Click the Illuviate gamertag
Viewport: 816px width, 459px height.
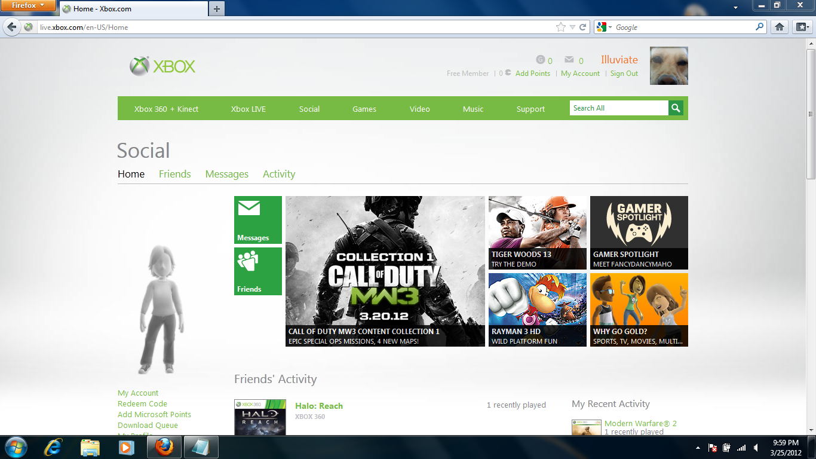619,60
